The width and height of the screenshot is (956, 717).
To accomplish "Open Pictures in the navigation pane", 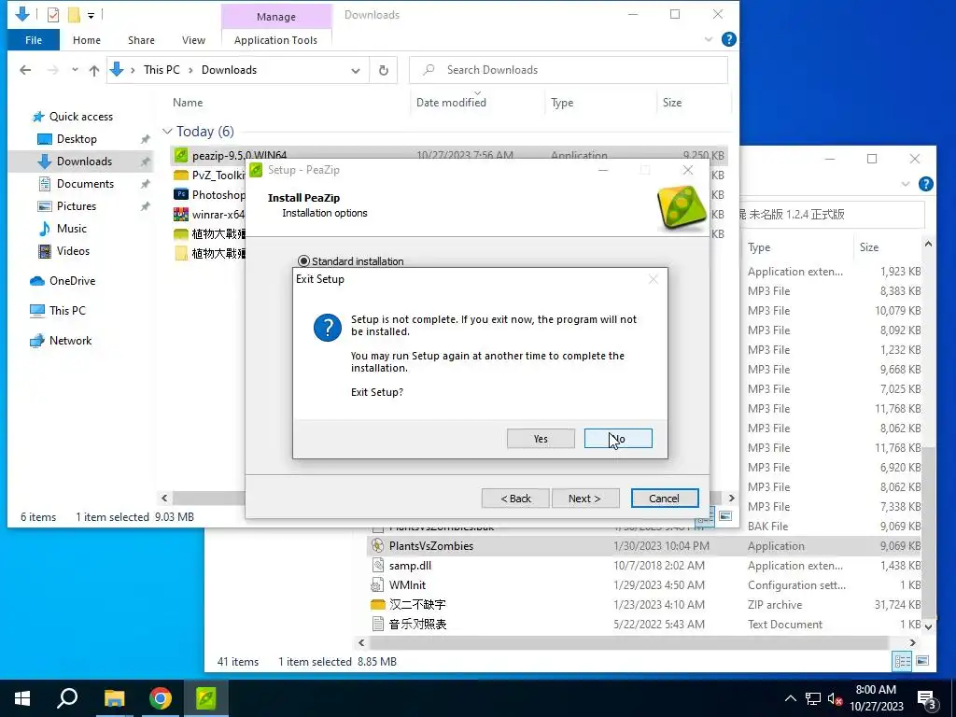I will pyautogui.click(x=77, y=206).
